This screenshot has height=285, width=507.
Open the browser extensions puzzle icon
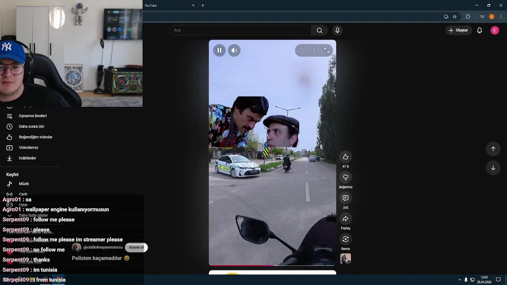[x=468, y=17]
